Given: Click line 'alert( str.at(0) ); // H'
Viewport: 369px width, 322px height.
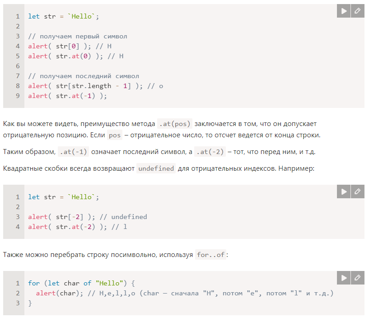Looking at the screenshot, I should coord(76,56).
